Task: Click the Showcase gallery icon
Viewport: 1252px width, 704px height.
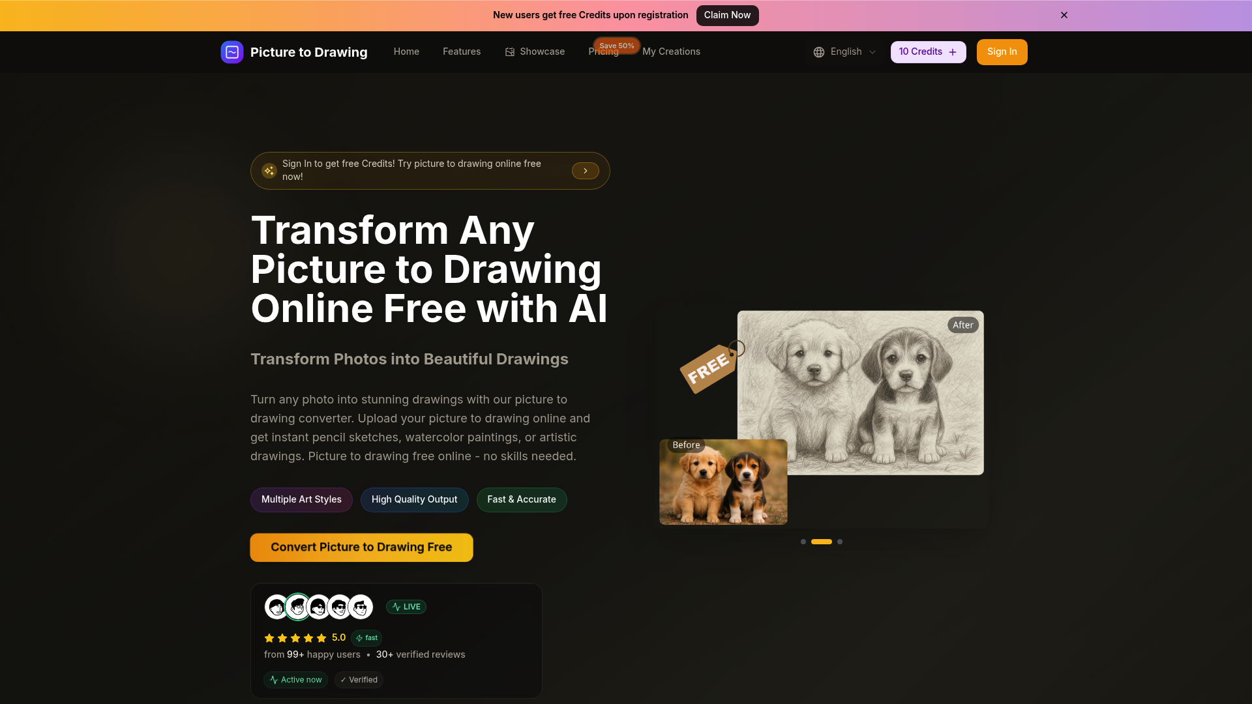Action: pos(510,52)
